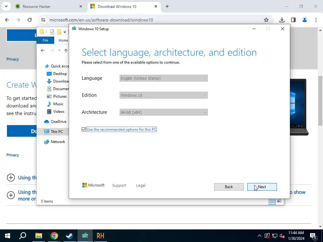Toggle Chrome side panel
The image size is (323, 242).
click(293, 20)
